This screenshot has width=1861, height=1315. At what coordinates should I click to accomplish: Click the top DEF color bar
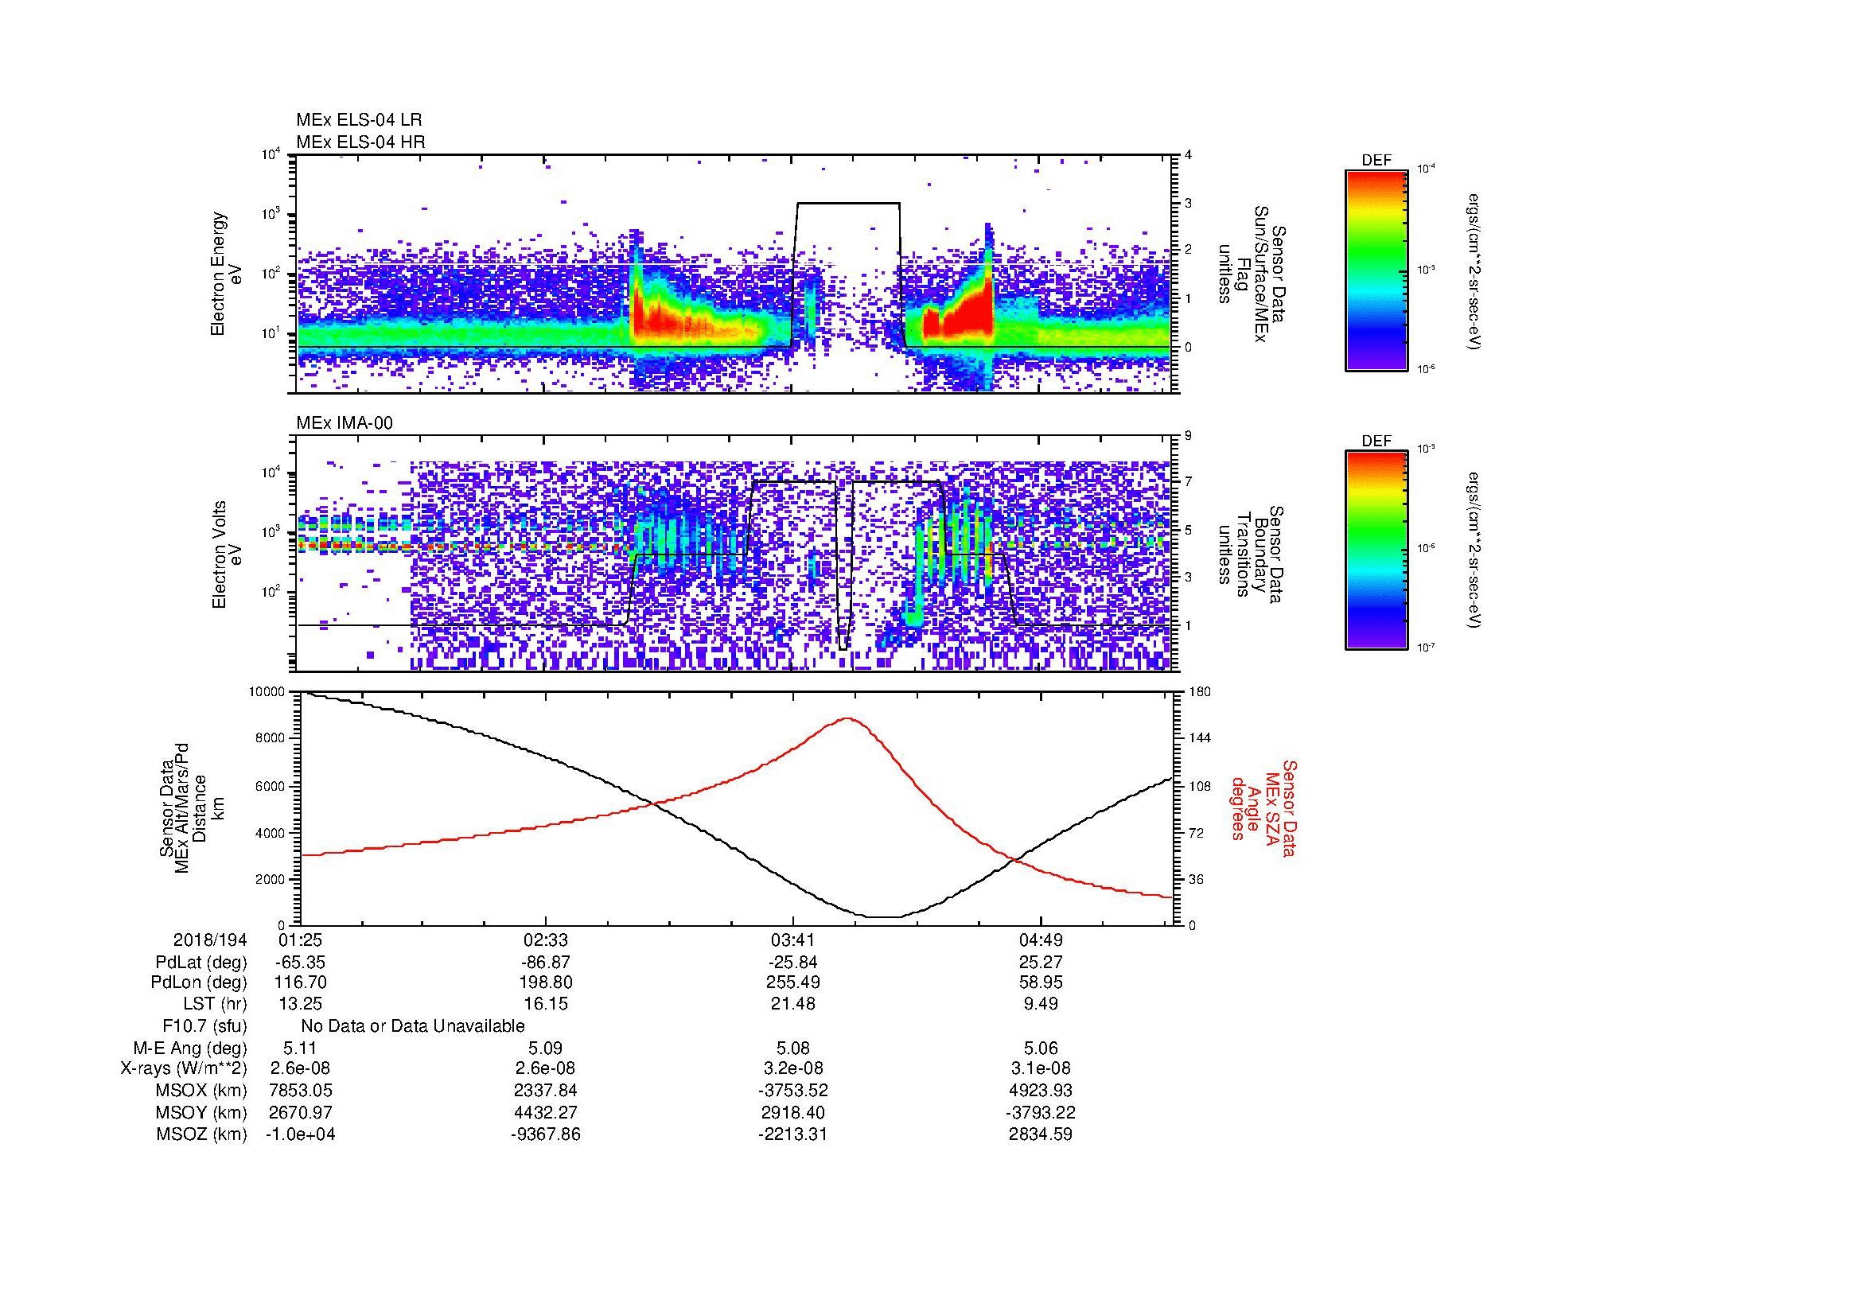click(x=1376, y=270)
